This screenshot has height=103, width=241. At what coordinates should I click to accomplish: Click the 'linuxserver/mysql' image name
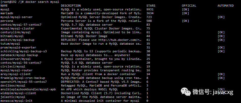coord(16,59)
